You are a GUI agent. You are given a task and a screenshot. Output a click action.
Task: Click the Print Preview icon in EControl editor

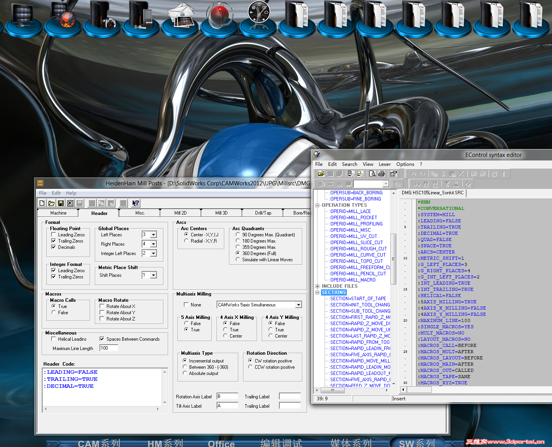[x=373, y=174]
